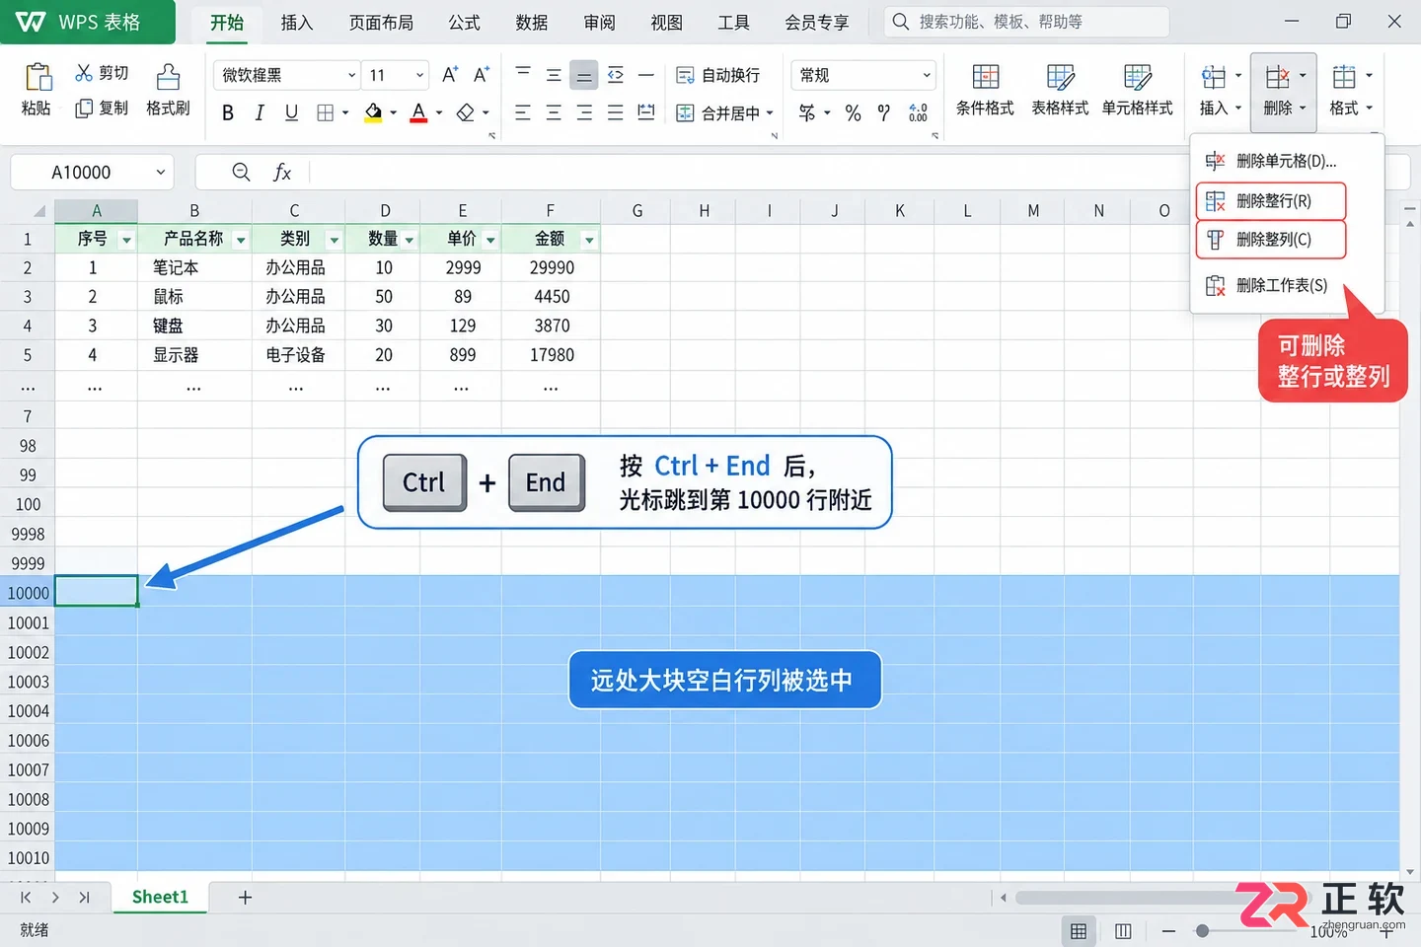
Task: Toggle bold formatting
Action: pyautogui.click(x=228, y=112)
